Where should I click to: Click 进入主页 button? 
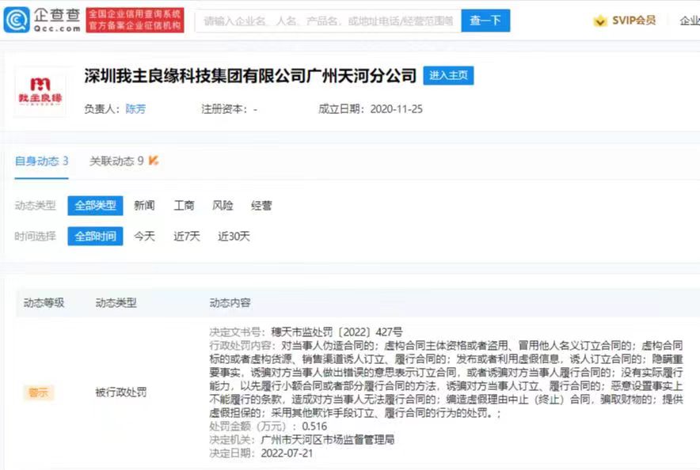(448, 75)
